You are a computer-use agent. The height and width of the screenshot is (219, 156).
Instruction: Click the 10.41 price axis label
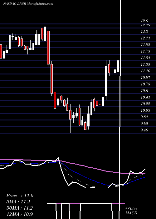point(145,97)
